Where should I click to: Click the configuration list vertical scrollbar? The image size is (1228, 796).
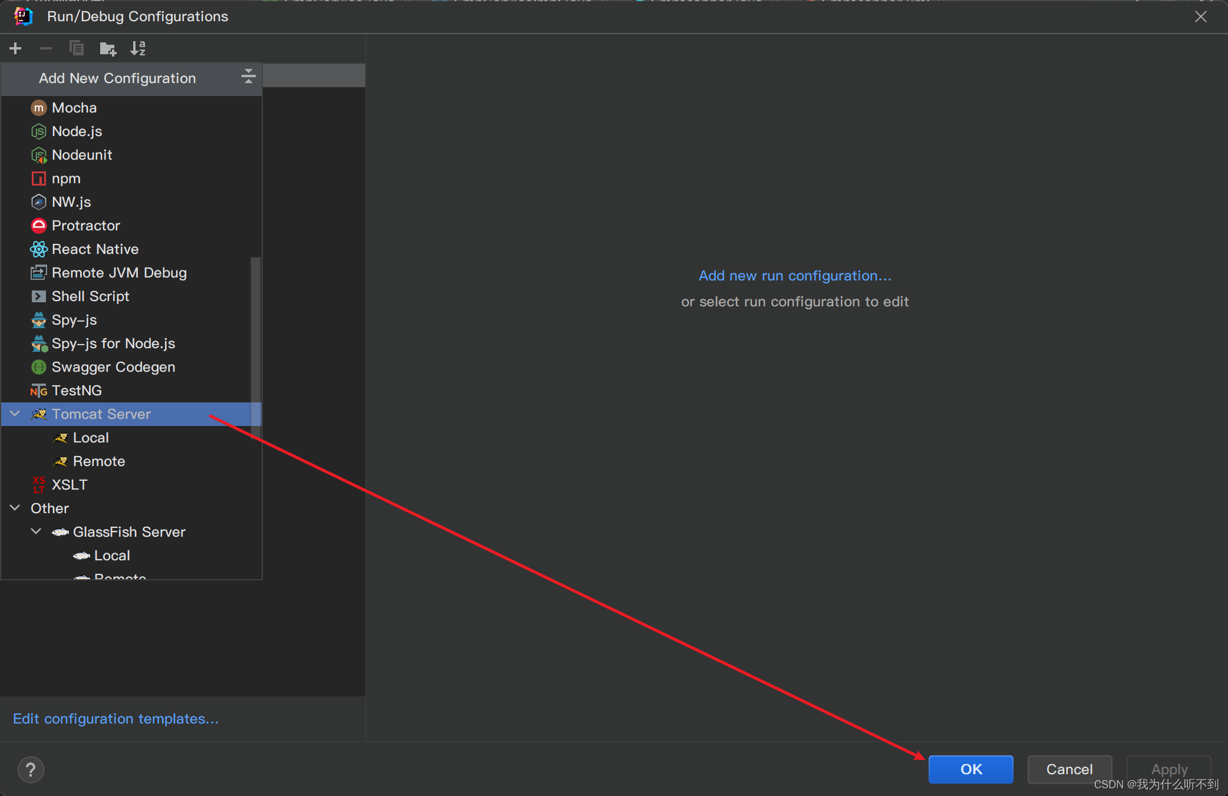pyautogui.click(x=256, y=348)
